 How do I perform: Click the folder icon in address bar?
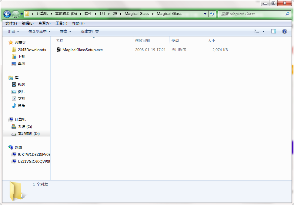point(27,14)
